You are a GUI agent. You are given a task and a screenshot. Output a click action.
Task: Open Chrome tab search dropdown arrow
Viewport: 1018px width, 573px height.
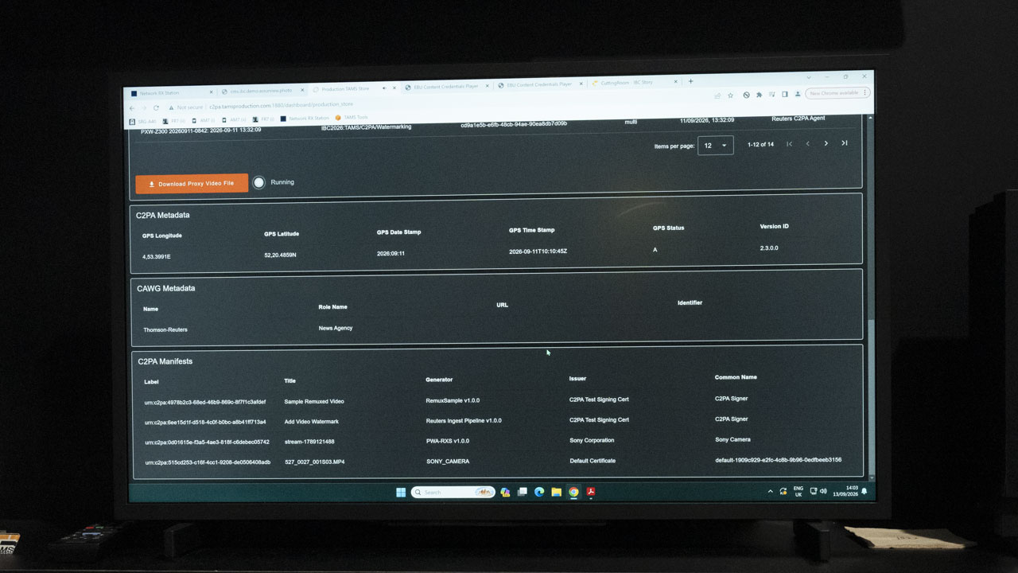pos(809,77)
